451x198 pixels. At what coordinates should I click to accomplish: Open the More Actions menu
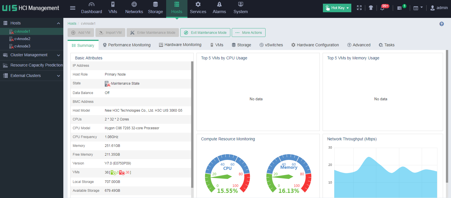(x=249, y=33)
